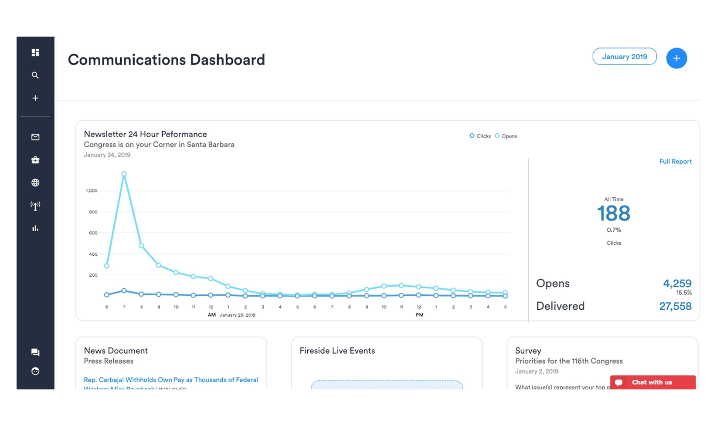Click the search magnifier icon in sidebar

tap(35, 75)
